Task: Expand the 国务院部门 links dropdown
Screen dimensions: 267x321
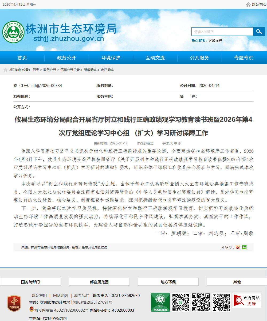Action: [x=30, y=282]
